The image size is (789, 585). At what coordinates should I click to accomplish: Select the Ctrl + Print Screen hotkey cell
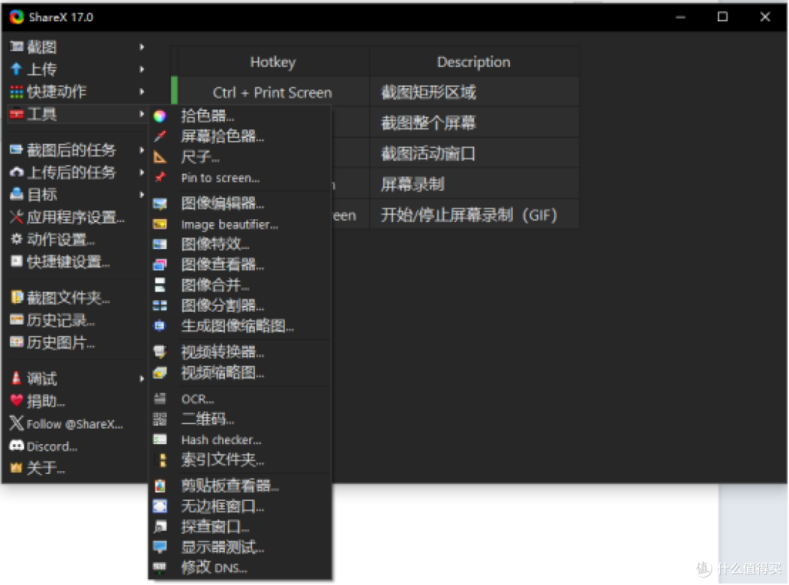273,92
